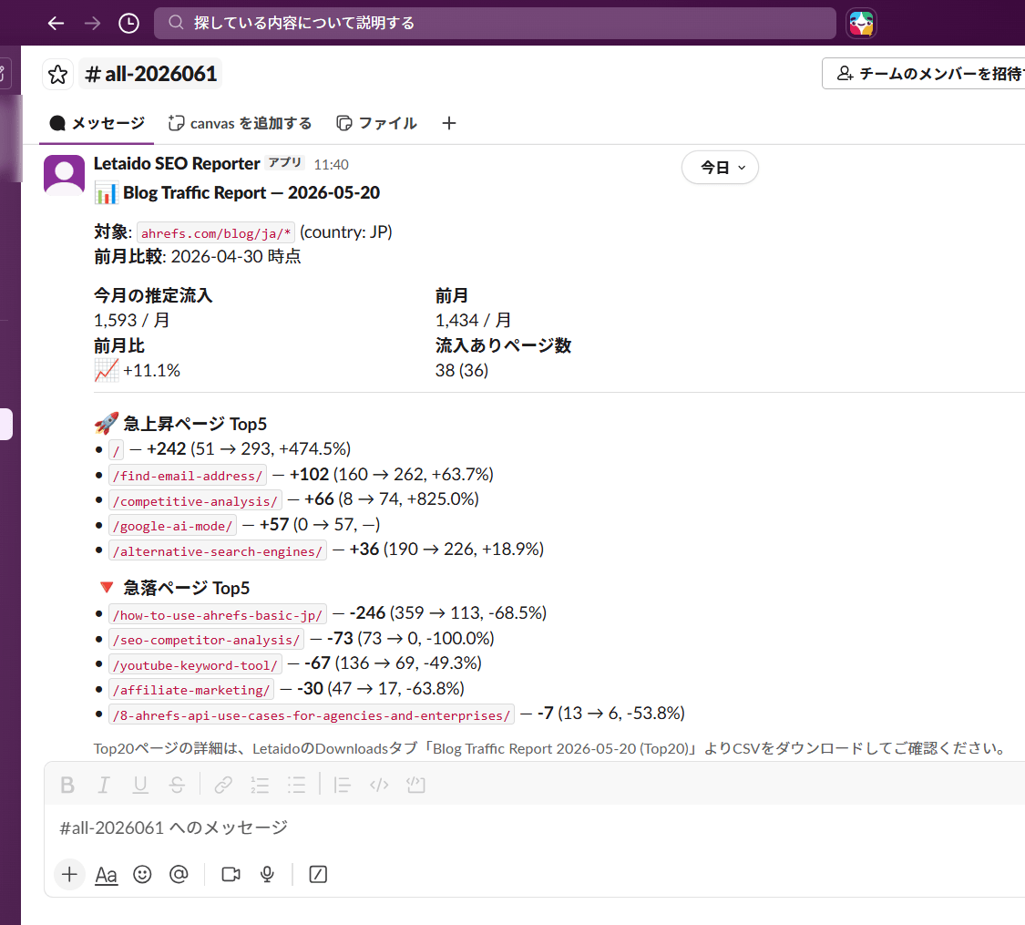The image size is (1025, 925).
Task: Click the search bar field
Action: click(495, 24)
